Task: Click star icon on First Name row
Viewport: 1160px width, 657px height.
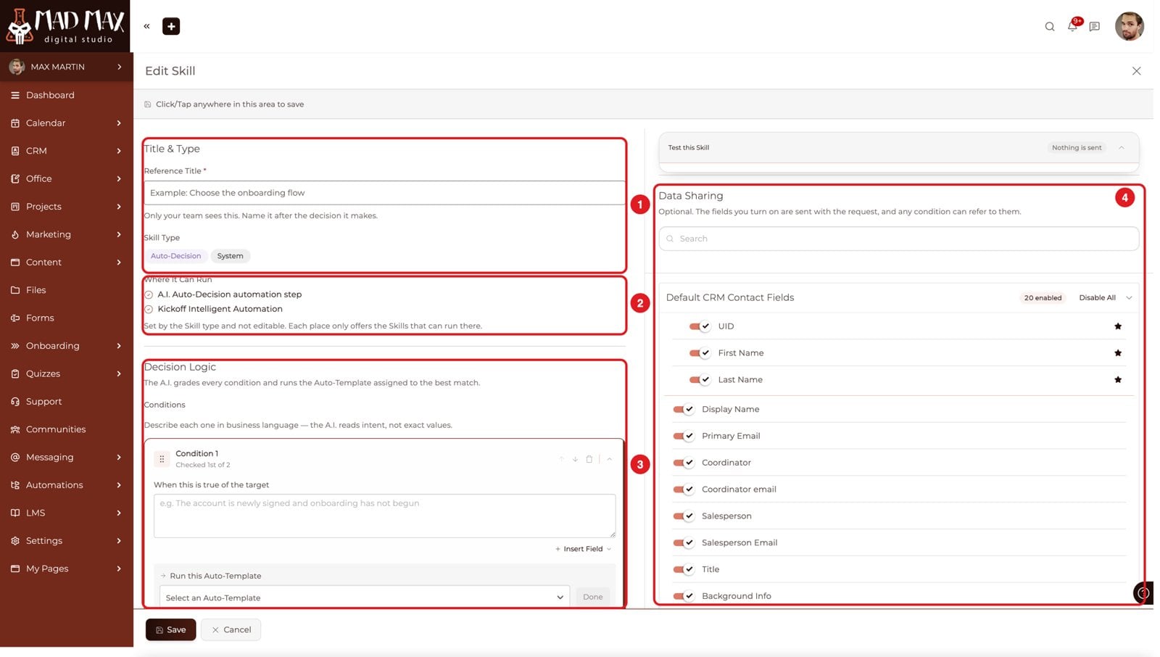Action: [1117, 353]
